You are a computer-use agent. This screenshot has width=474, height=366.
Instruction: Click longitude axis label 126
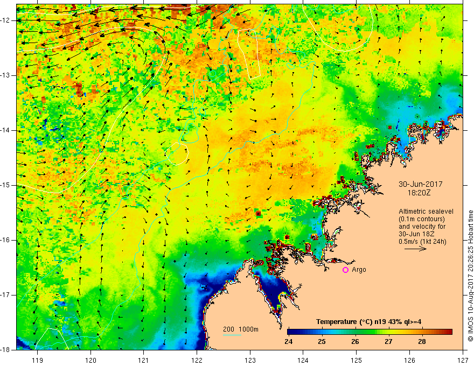pos(409,360)
